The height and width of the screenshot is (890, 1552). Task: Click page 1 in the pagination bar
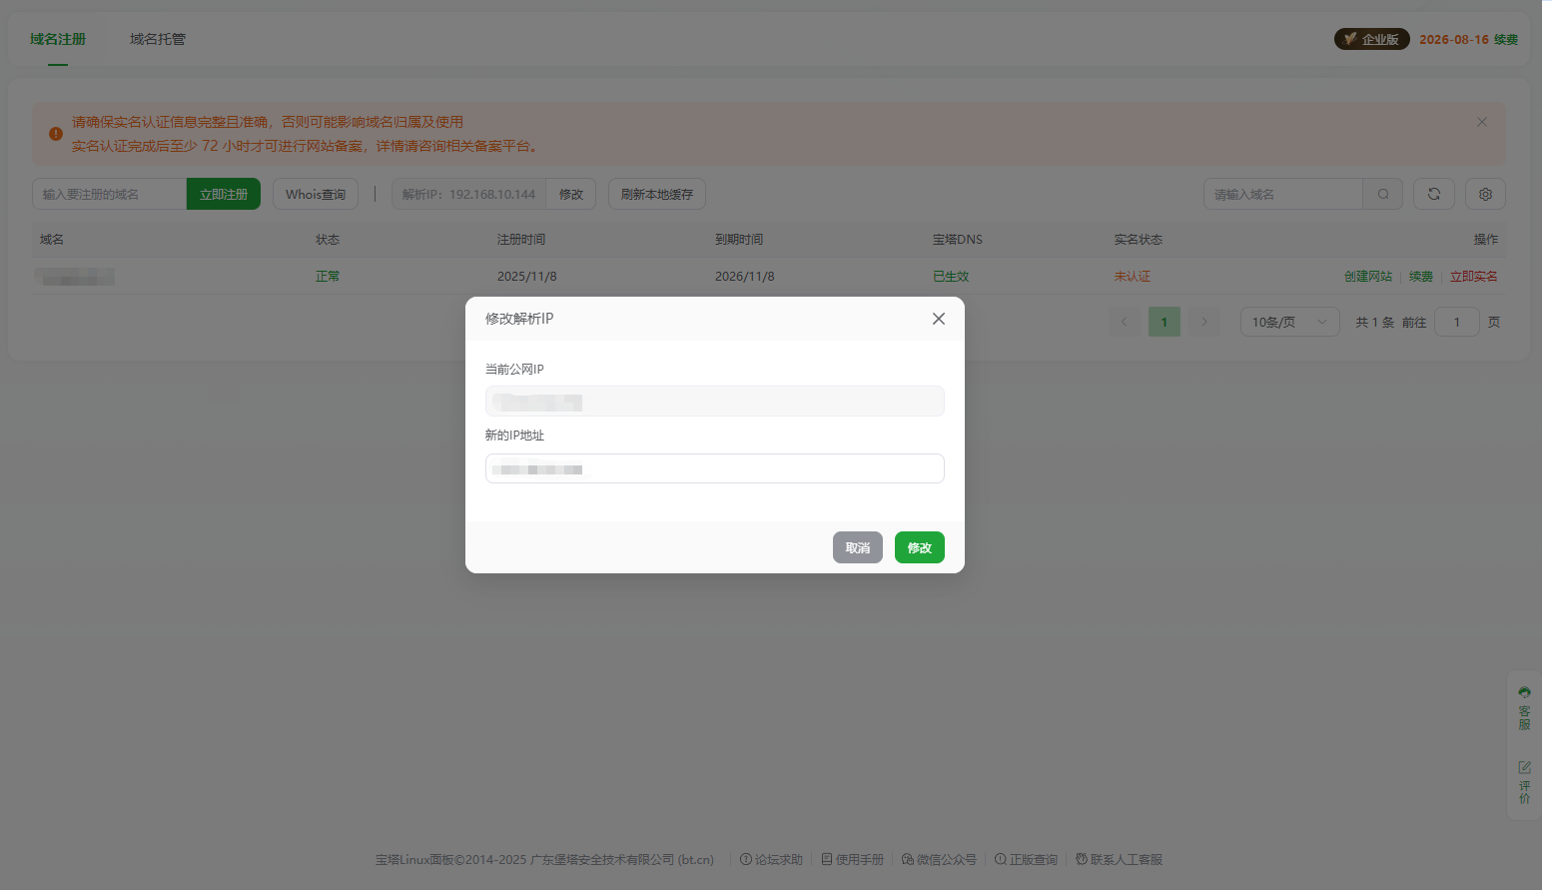(1164, 321)
